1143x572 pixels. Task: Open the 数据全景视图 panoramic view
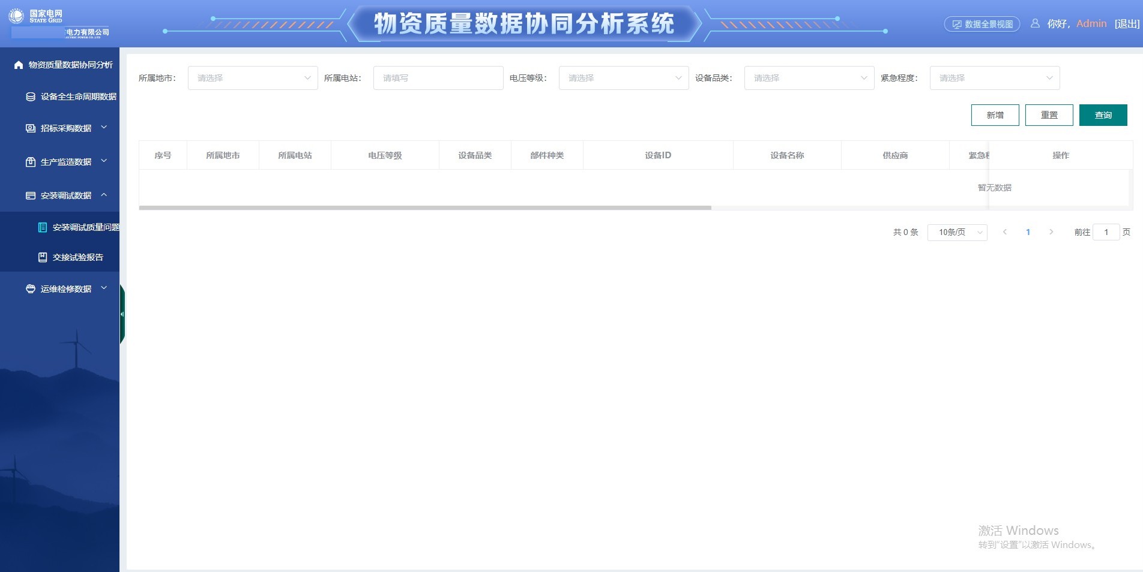[982, 23]
